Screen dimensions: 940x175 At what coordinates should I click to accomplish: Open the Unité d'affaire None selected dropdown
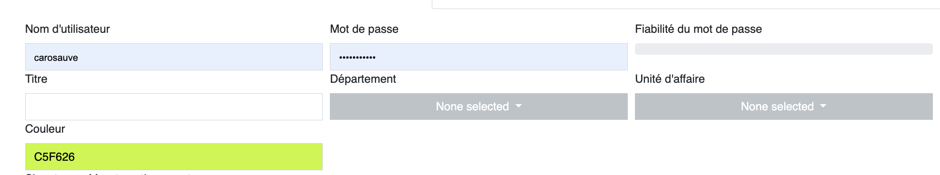pos(784,107)
